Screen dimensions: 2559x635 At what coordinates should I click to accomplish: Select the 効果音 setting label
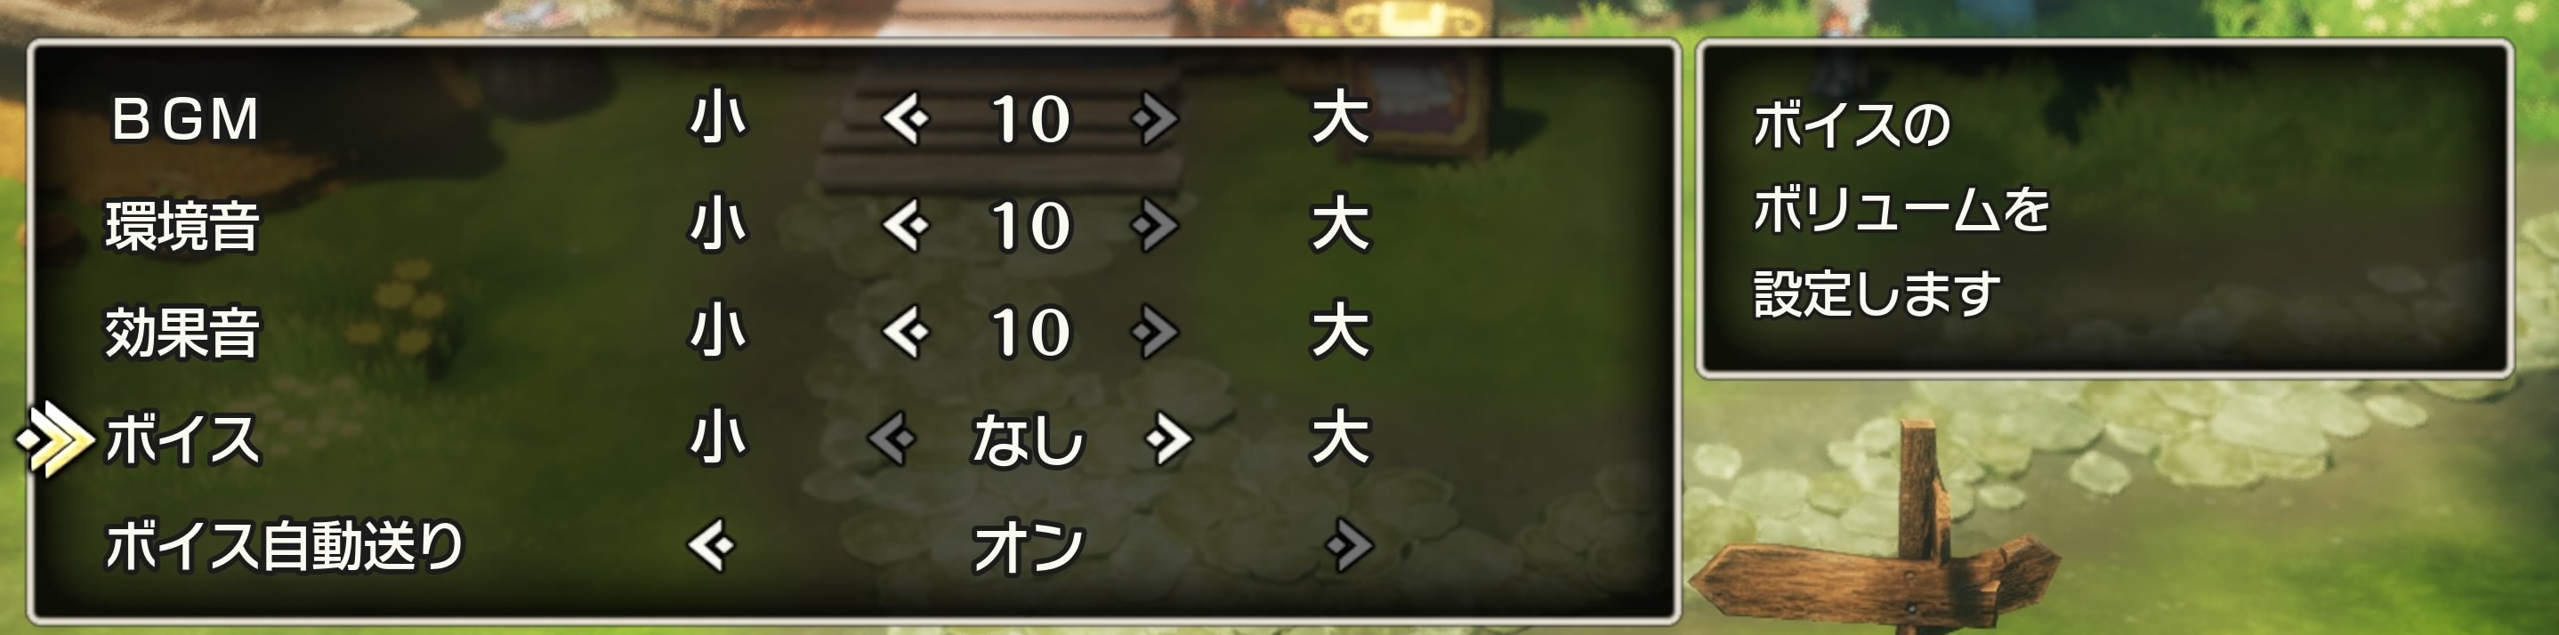coord(182,332)
